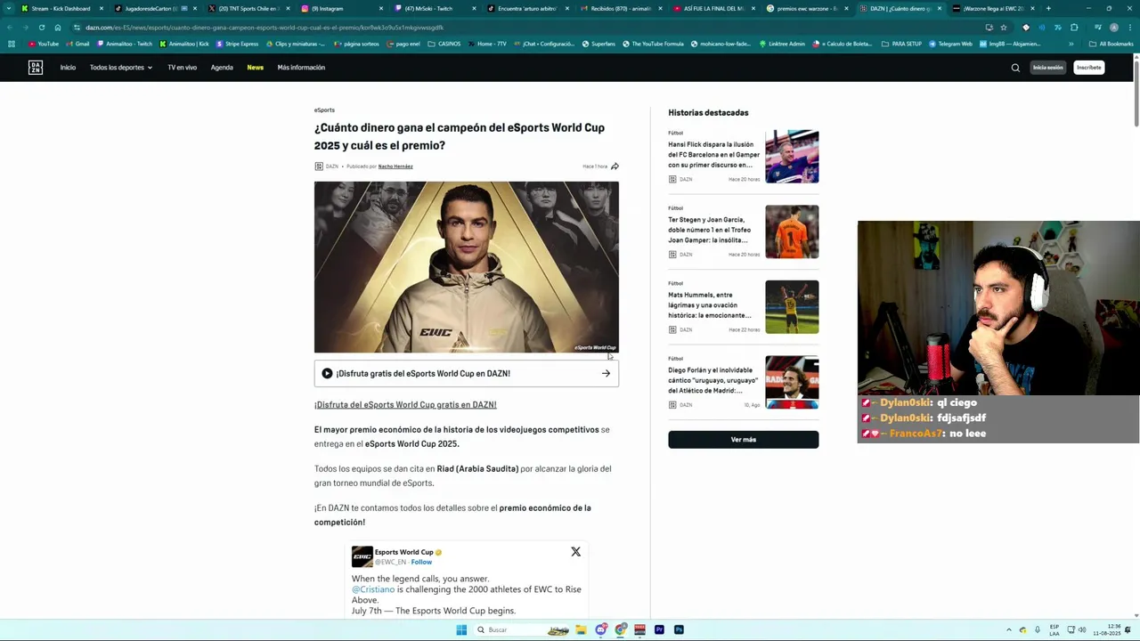Open the Telegram Web bookmark
The image size is (1140, 641).
tap(950, 44)
